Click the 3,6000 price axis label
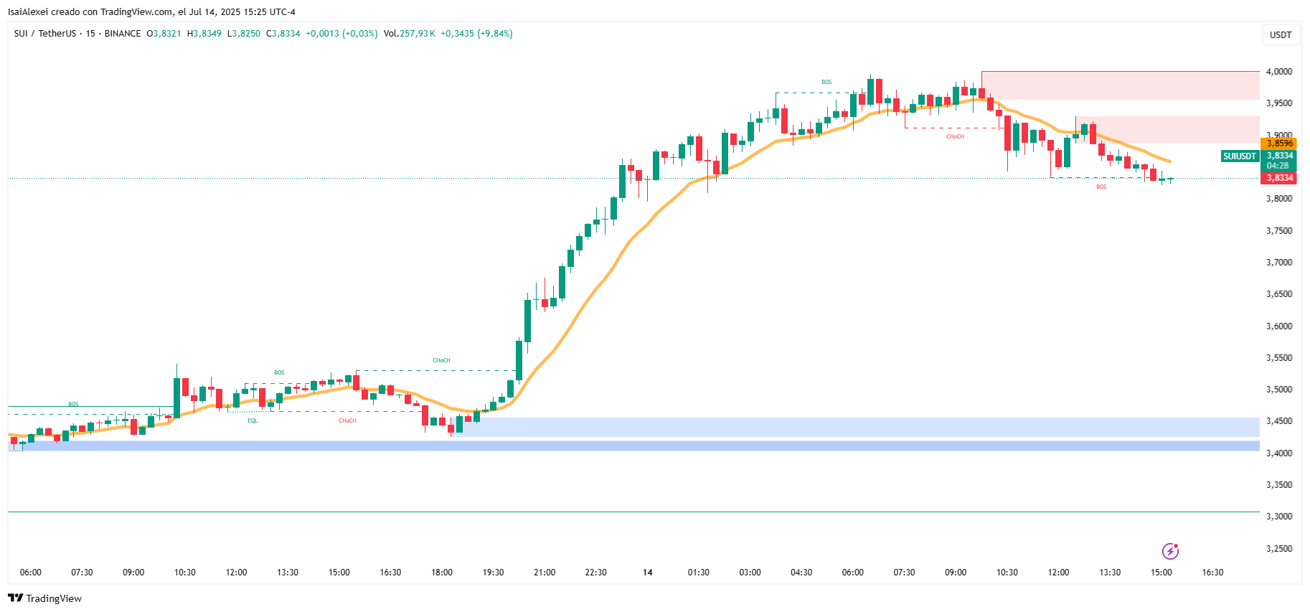1310x612 pixels. pyautogui.click(x=1279, y=326)
